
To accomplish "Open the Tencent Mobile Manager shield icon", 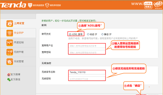I will click(x=47, y=5).
